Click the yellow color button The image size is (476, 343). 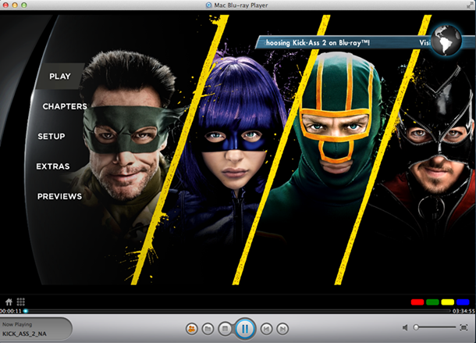coord(447,302)
